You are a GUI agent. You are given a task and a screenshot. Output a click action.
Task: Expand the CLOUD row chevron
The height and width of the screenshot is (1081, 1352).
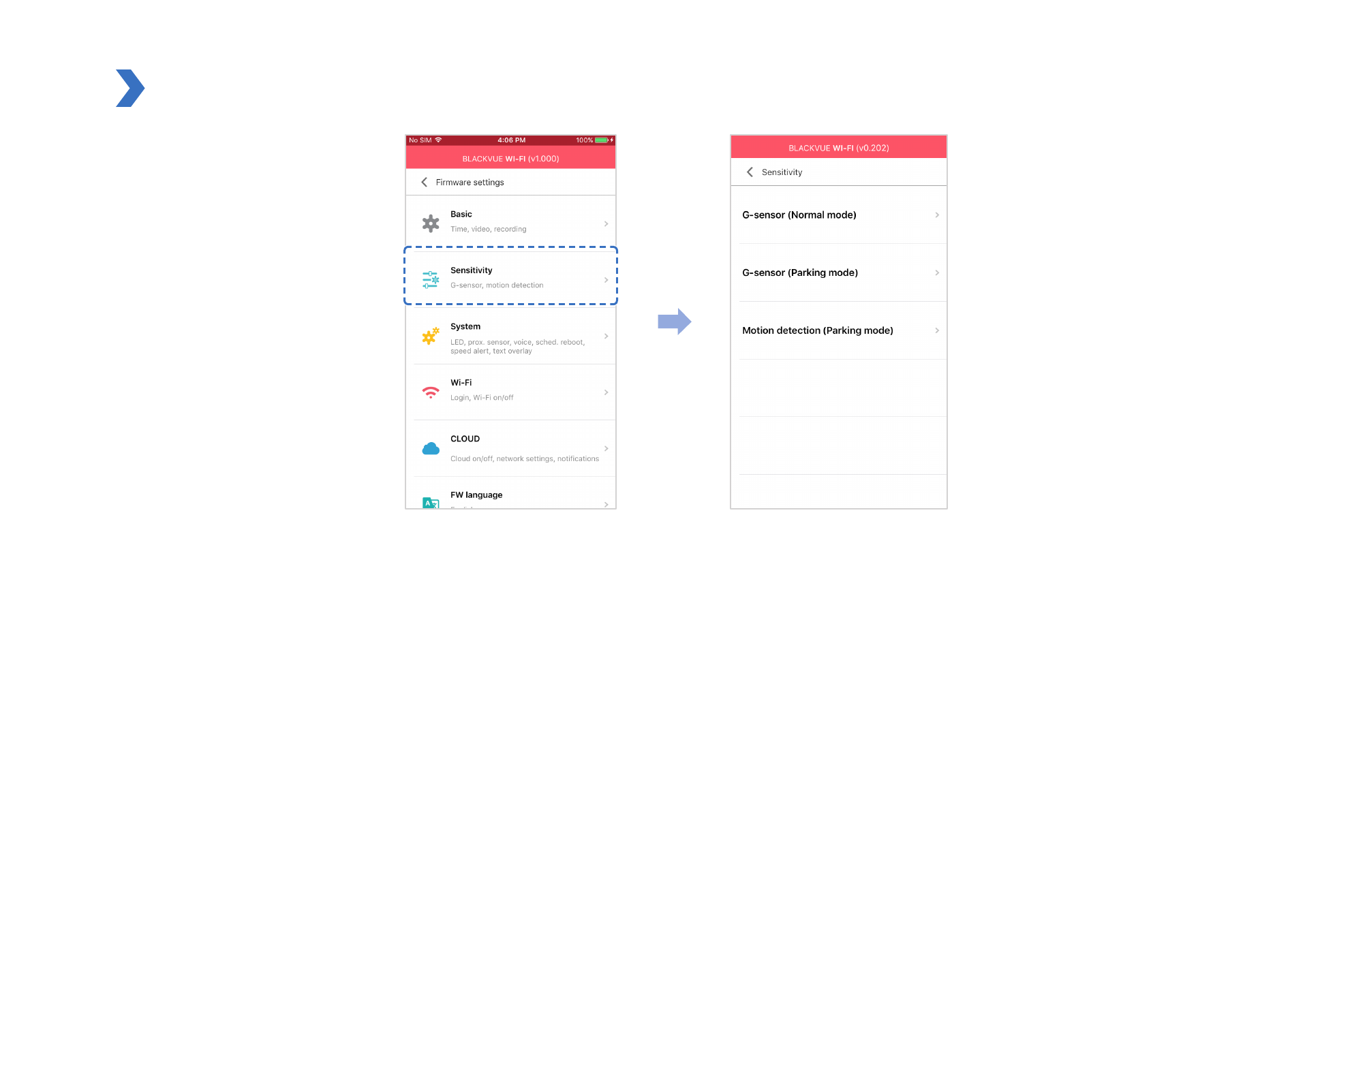pyautogui.click(x=606, y=448)
